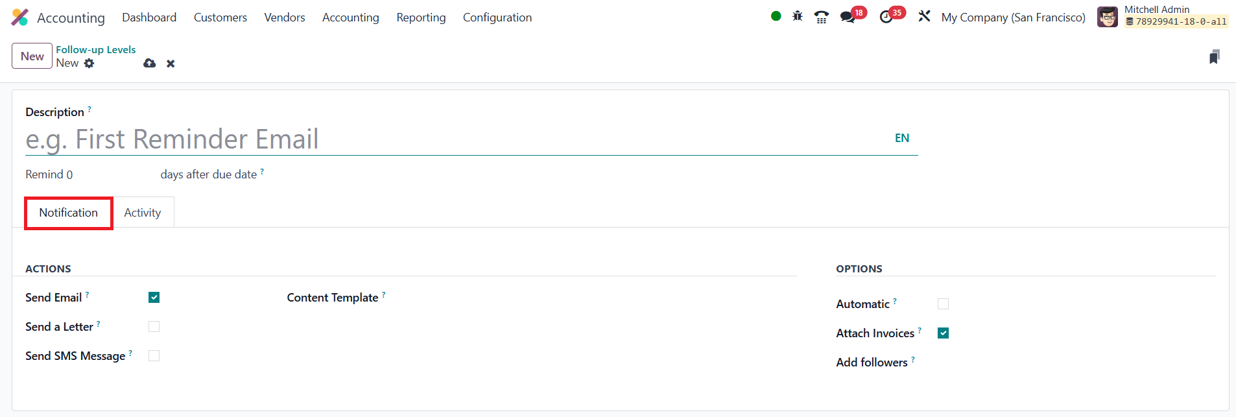This screenshot has width=1236, height=417.
Task: Click the Accounting app logo icon
Action: 20,18
